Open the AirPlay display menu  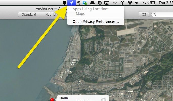107,3
